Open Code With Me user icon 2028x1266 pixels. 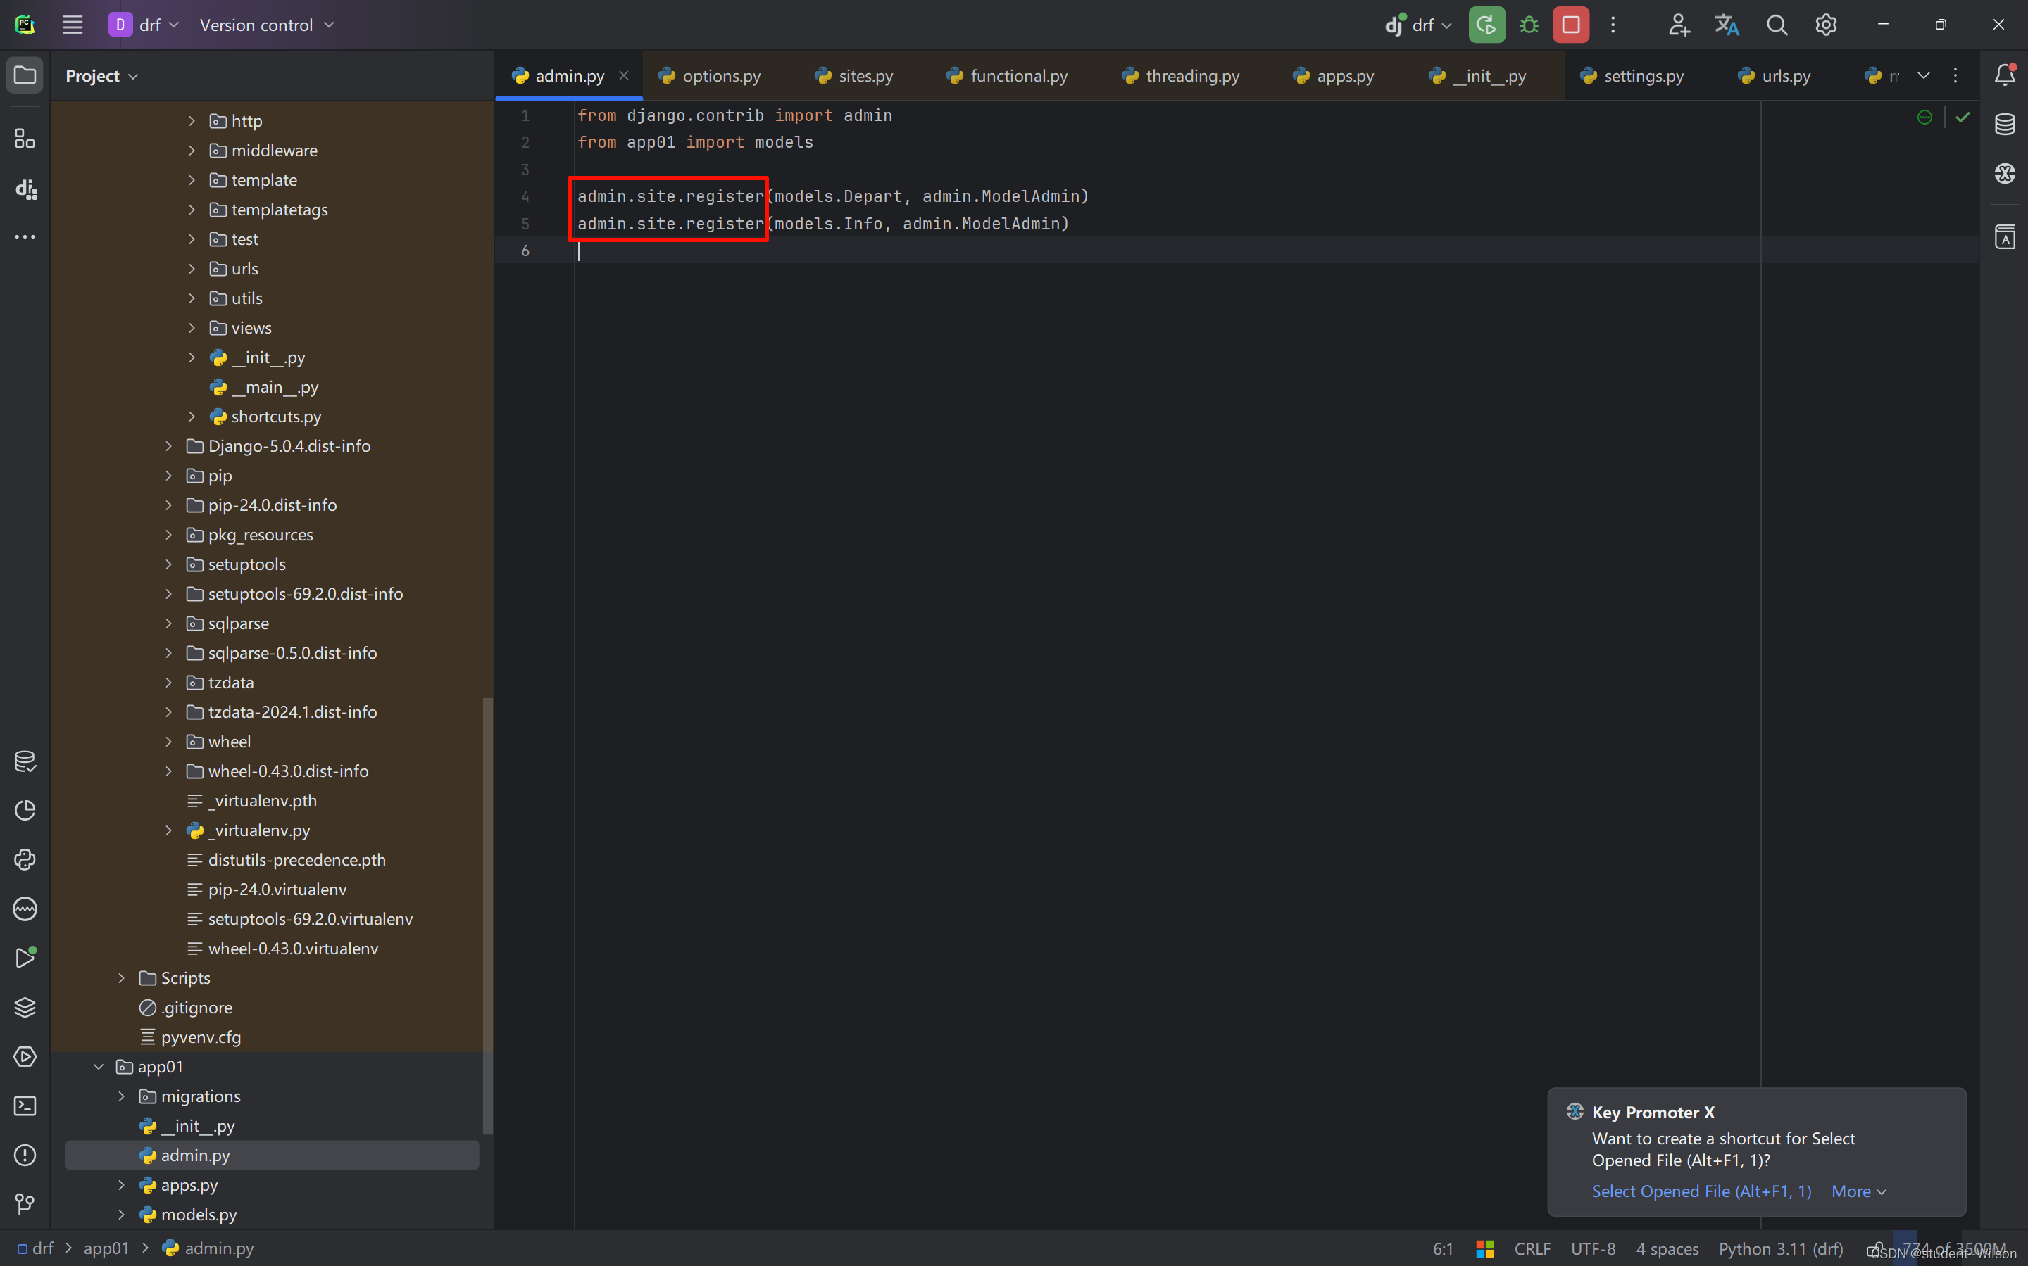click(1679, 25)
